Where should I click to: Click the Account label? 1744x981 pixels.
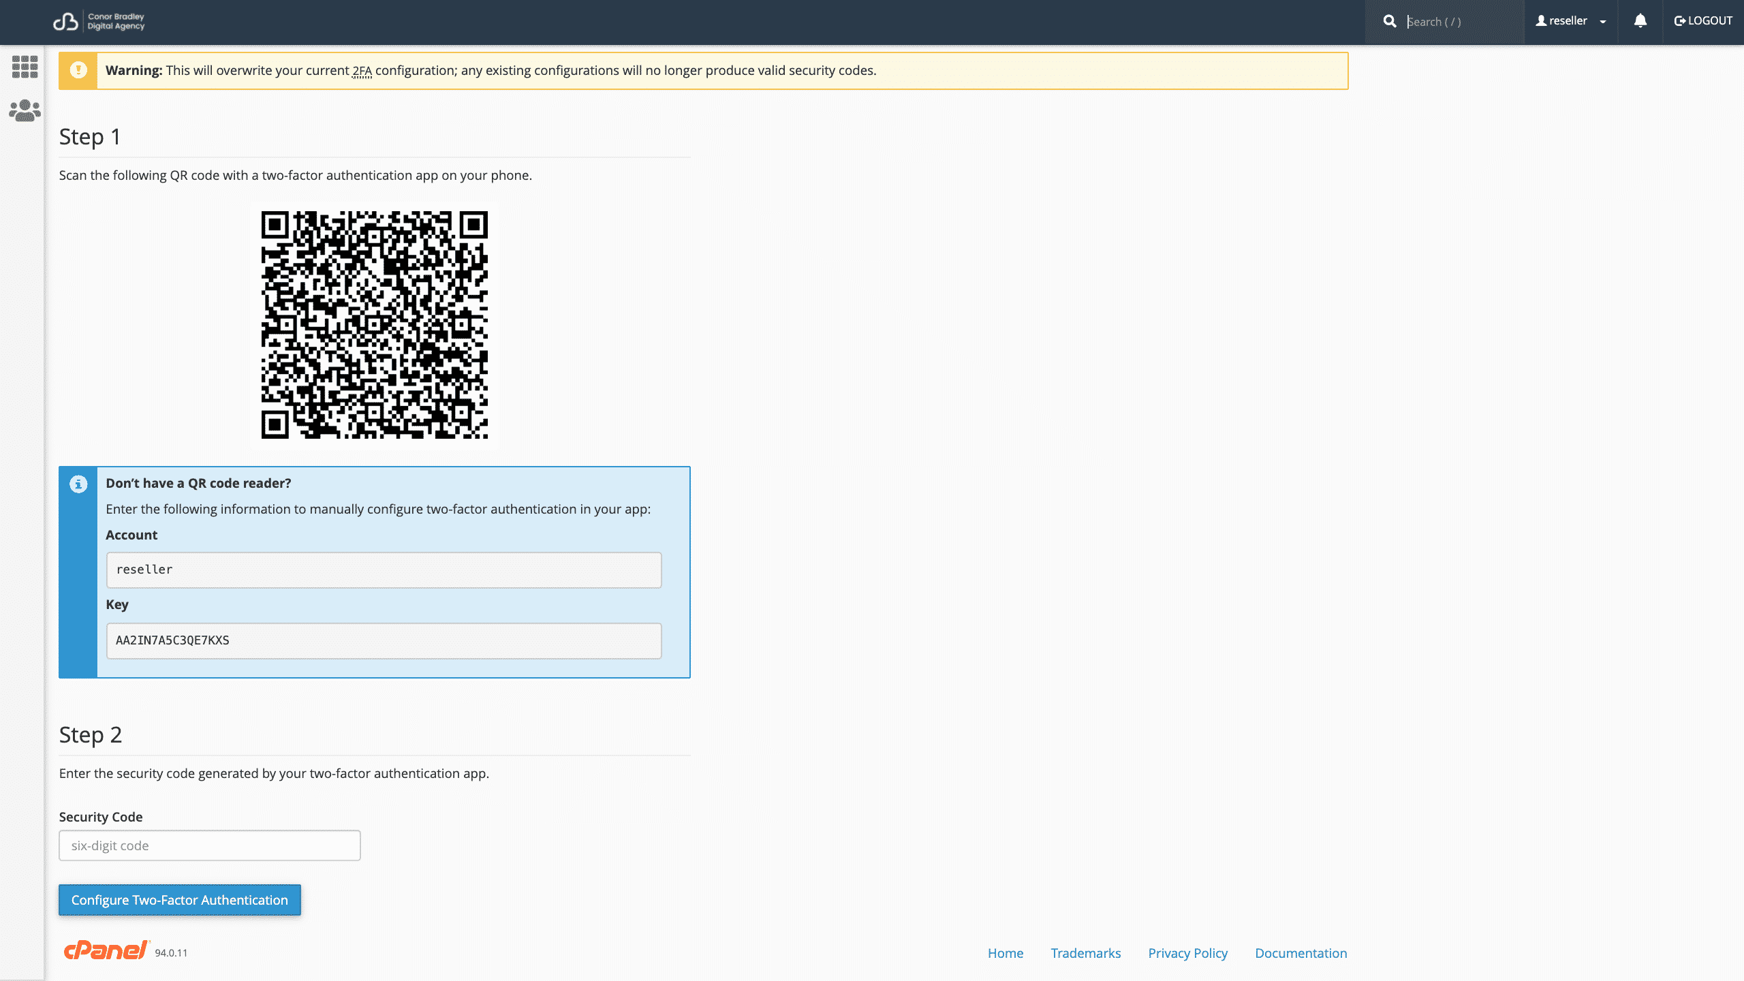click(131, 535)
